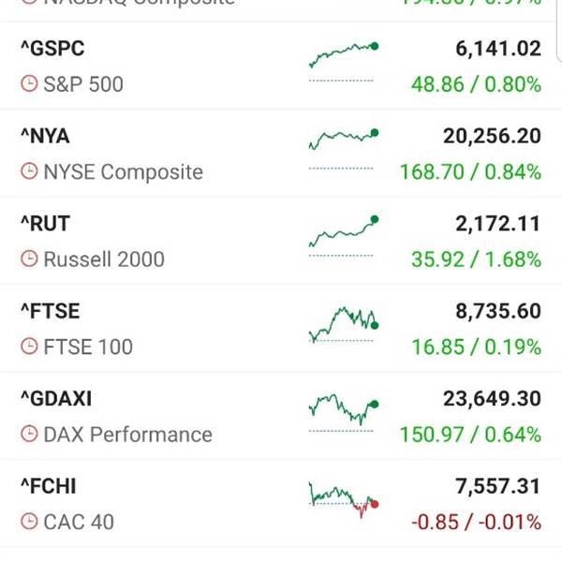Image resolution: width=562 pixels, height=562 pixels.
Task: Tap the clock icon beside FTSE 100
Action: pos(29,347)
